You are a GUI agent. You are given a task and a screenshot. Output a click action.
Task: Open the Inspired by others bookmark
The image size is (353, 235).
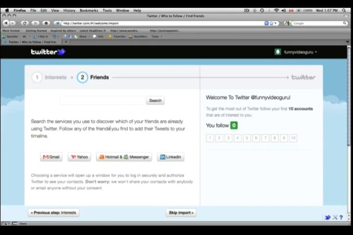63,30
